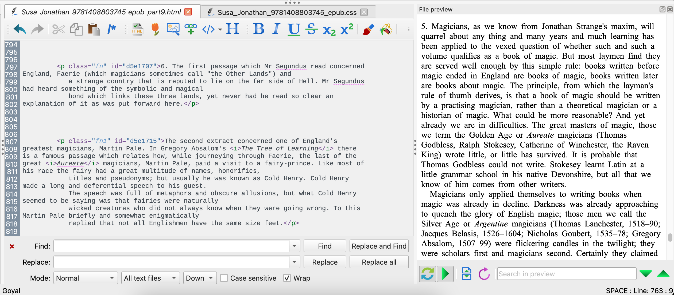Viewport: 674px width, 295px height.
Task: Enable the Case sensitive checkbox
Action: click(x=224, y=278)
